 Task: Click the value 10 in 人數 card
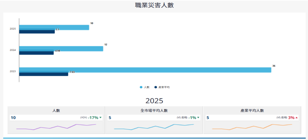coord(13,118)
